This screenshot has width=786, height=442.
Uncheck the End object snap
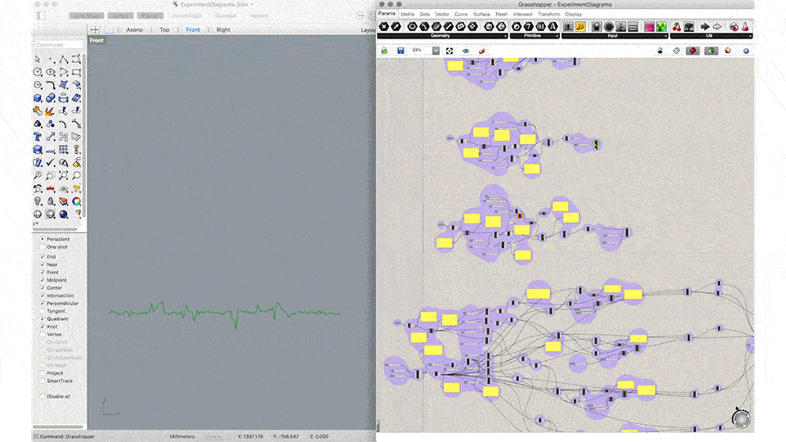coord(43,256)
